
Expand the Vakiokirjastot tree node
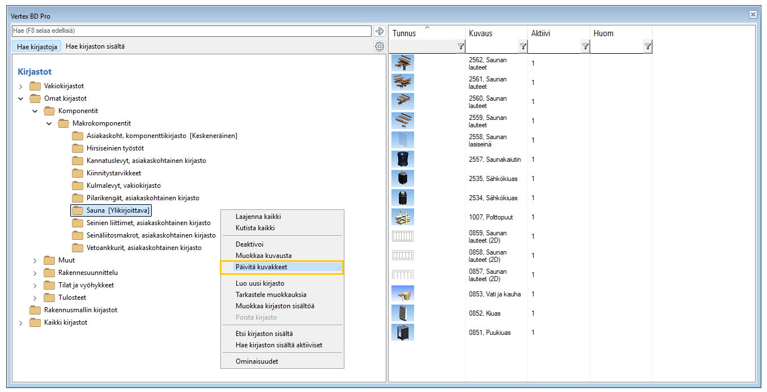21,87
